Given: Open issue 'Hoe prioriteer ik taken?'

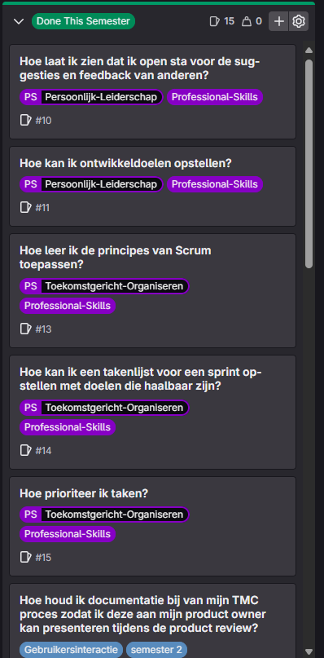Looking at the screenshot, I should (x=84, y=494).
